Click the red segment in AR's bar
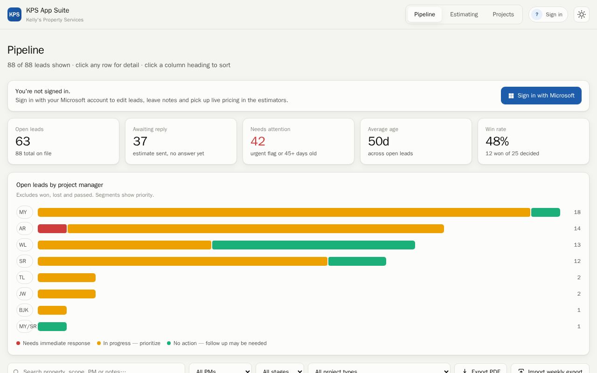597x373 pixels. pos(52,228)
